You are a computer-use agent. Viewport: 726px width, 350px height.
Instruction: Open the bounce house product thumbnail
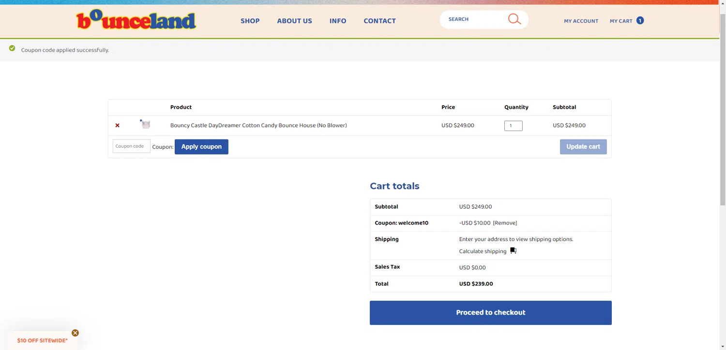(145, 124)
